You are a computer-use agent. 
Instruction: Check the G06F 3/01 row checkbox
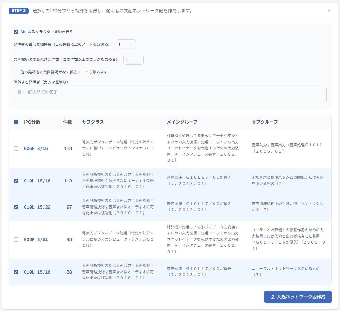click(x=16, y=239)
